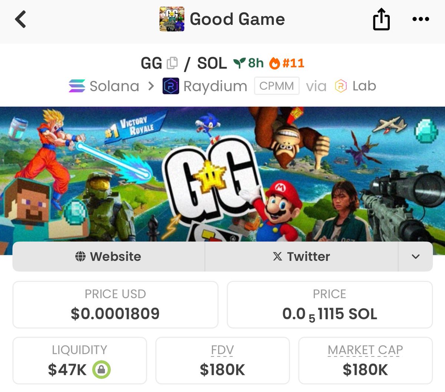The width and height of the screenshot is (445, 392).
Task: Tap the green liquidity lock icon
Action: pyautogui.click(x=101, y=369)
